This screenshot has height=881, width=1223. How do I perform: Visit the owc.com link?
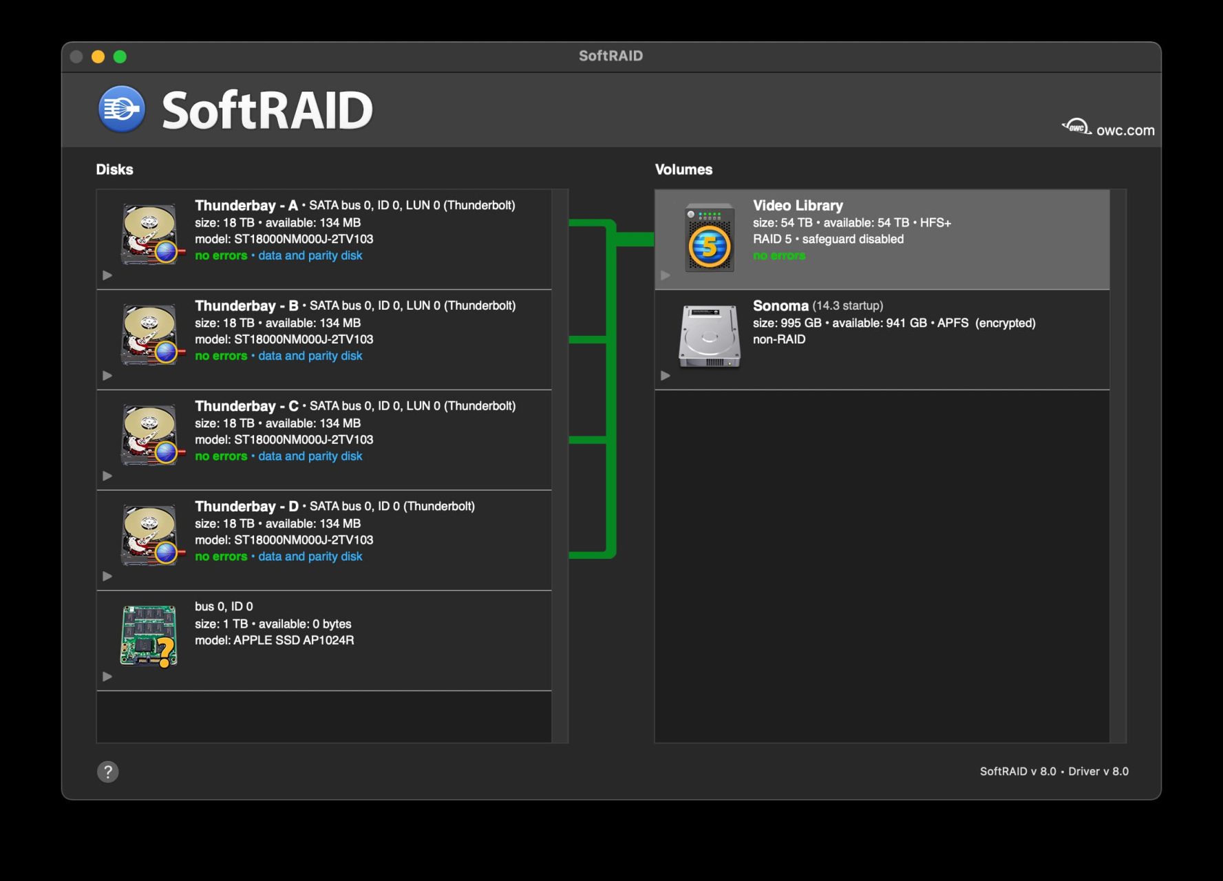1125,130
